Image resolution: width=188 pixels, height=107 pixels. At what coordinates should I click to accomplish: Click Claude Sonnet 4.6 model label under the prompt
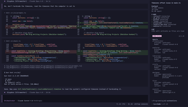(26, 101)
